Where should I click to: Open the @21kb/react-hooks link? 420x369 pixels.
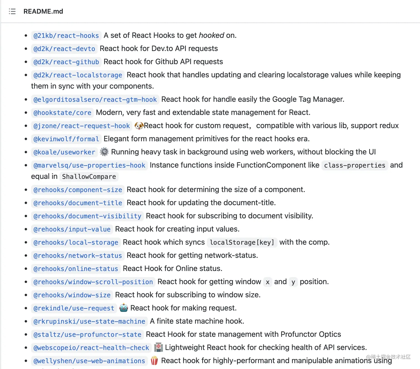pos(66,36)
